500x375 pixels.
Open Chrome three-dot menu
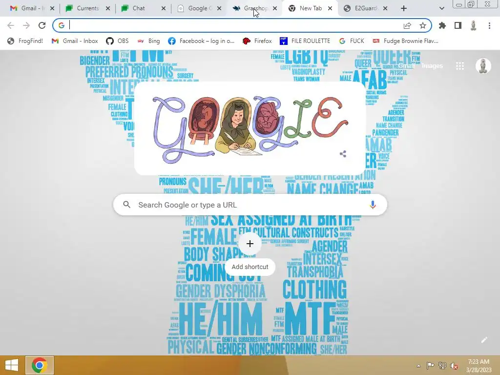tap(489, 25)
